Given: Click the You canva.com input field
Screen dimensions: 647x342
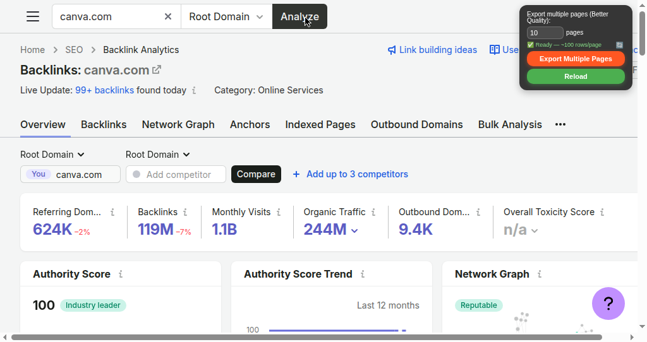Looking at the screenshot, I should [70, 174].
